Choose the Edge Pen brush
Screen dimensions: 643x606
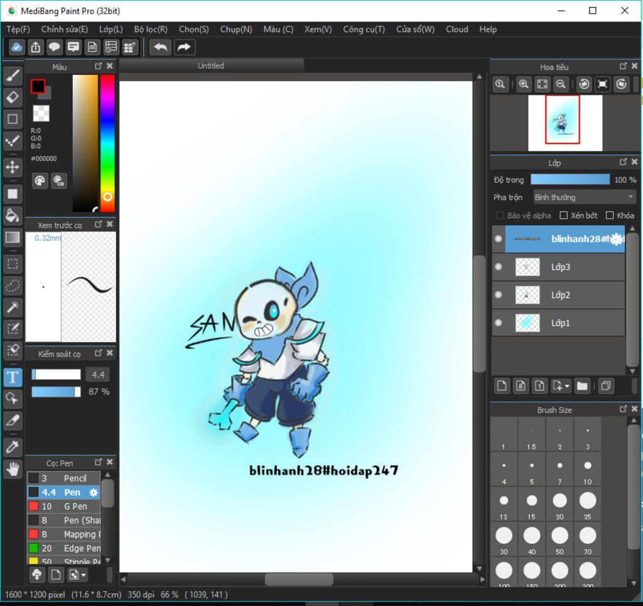(x=63, y=548)
